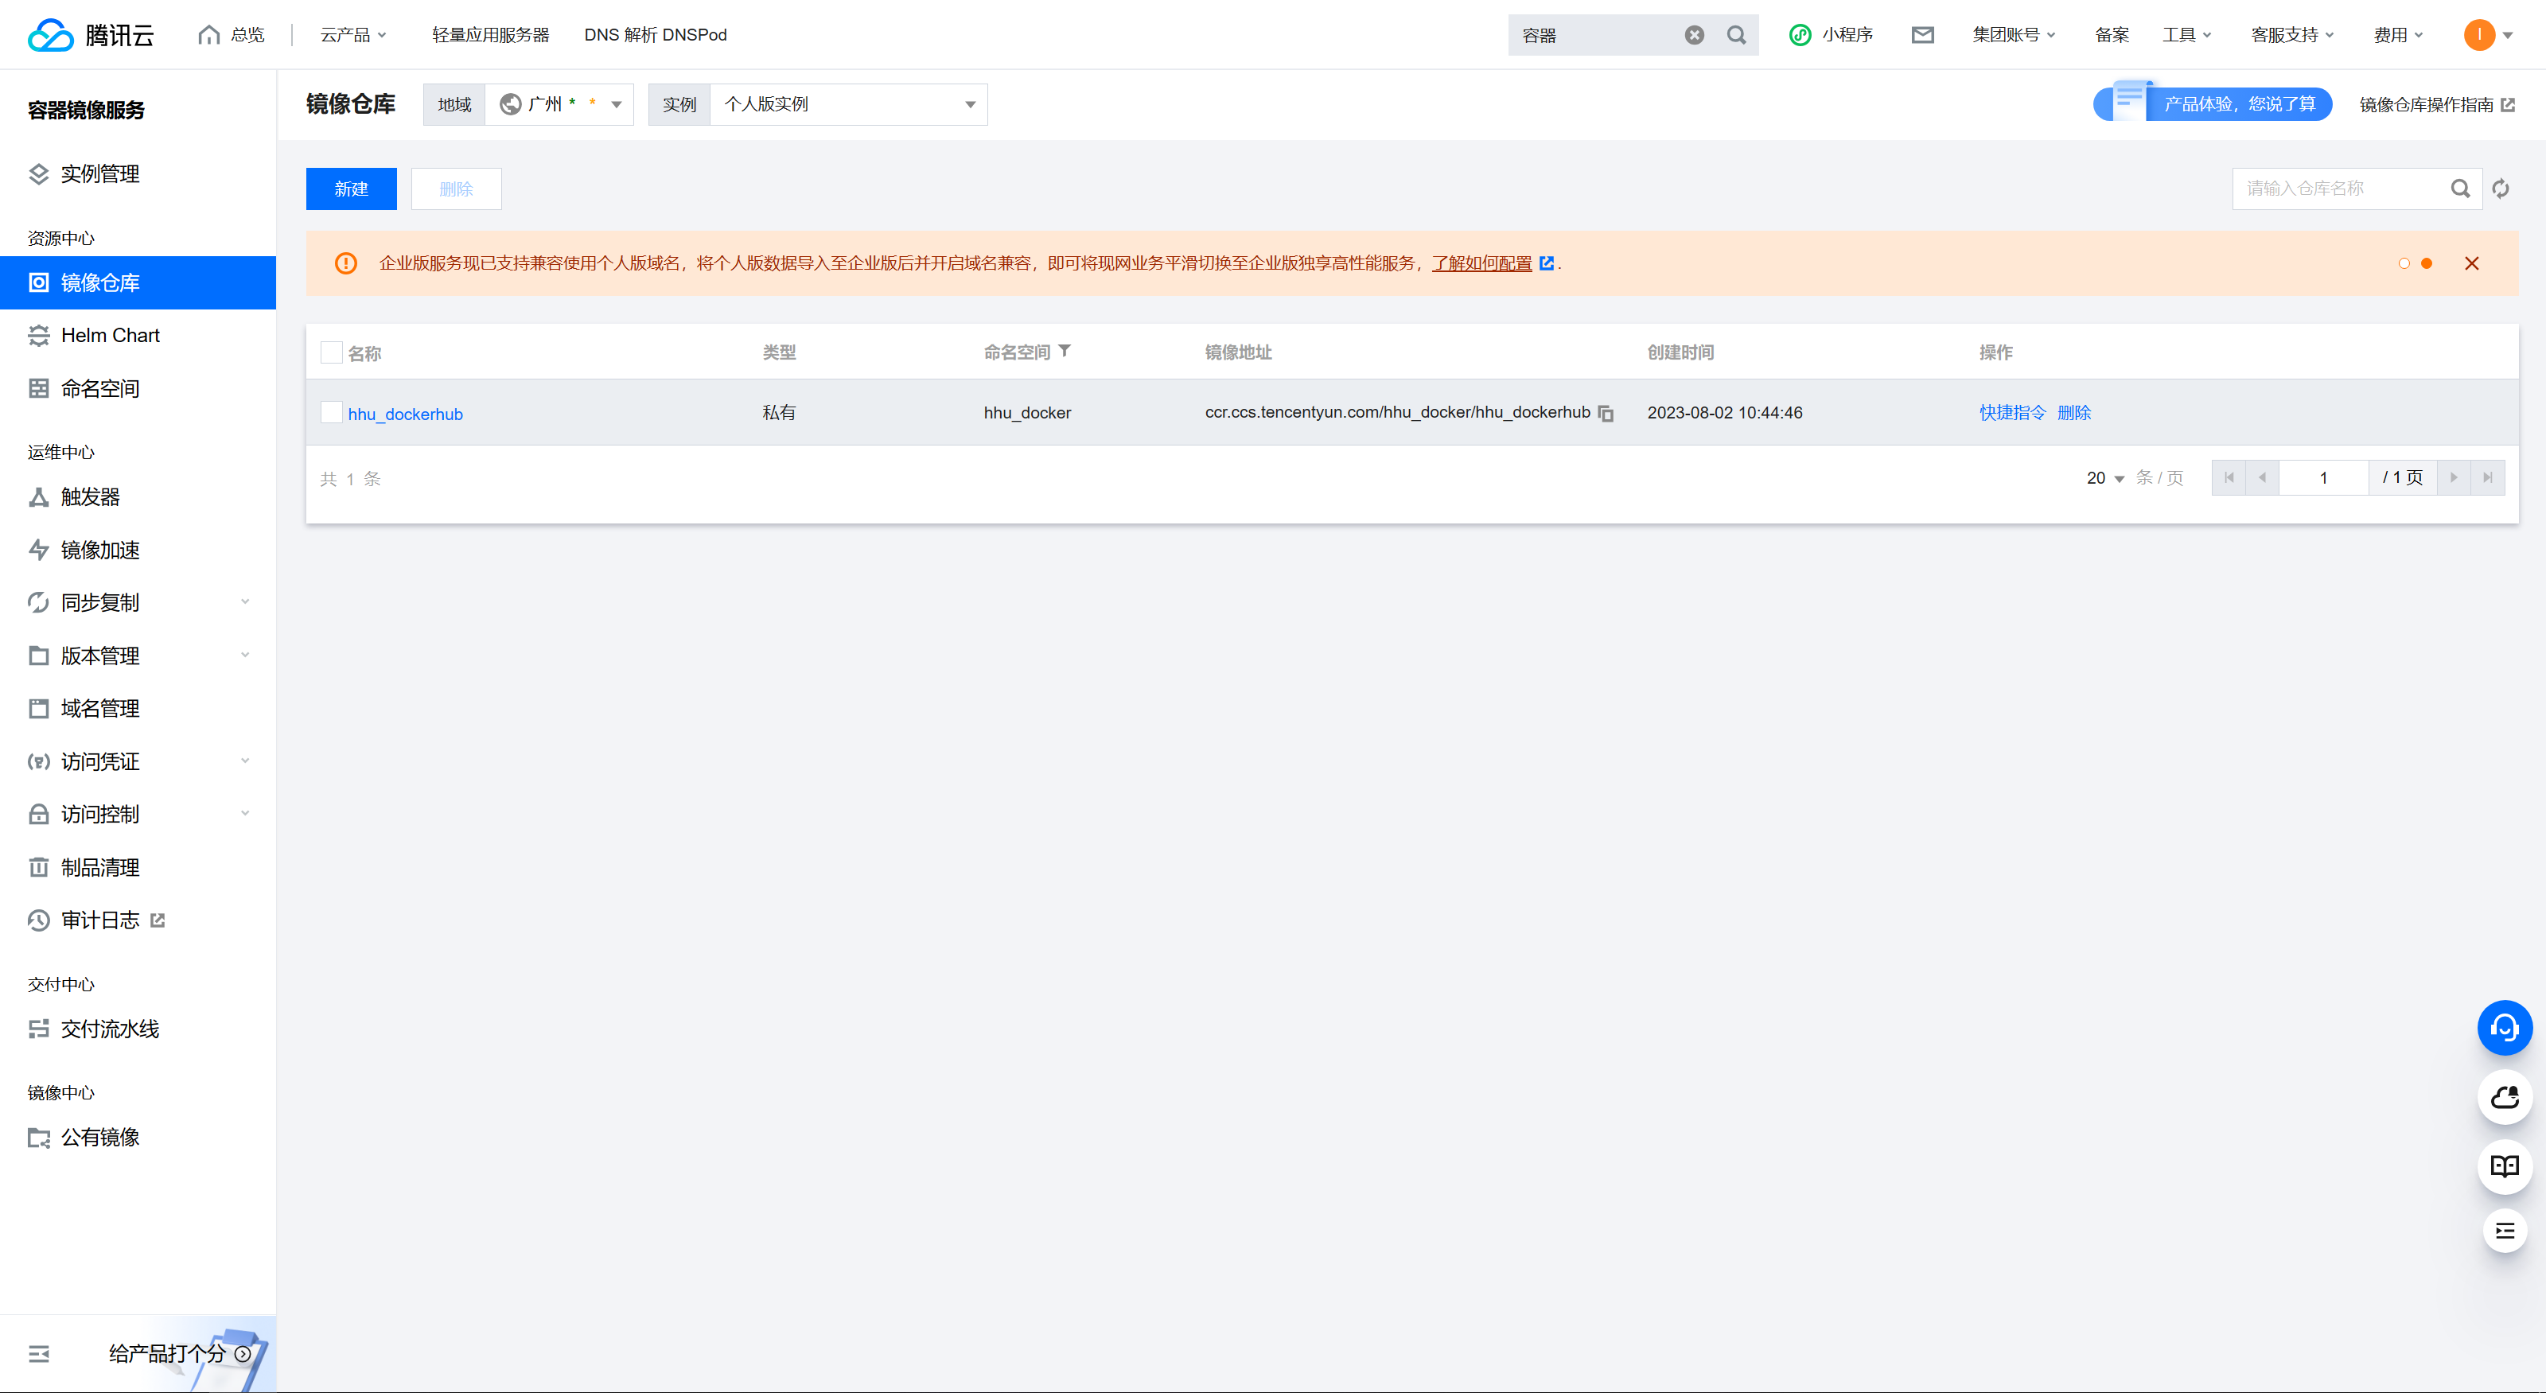This screenshot has height=1393, width=2546.
Task: Open 小程序 mini program link
Action: (x=1832, y=34)
